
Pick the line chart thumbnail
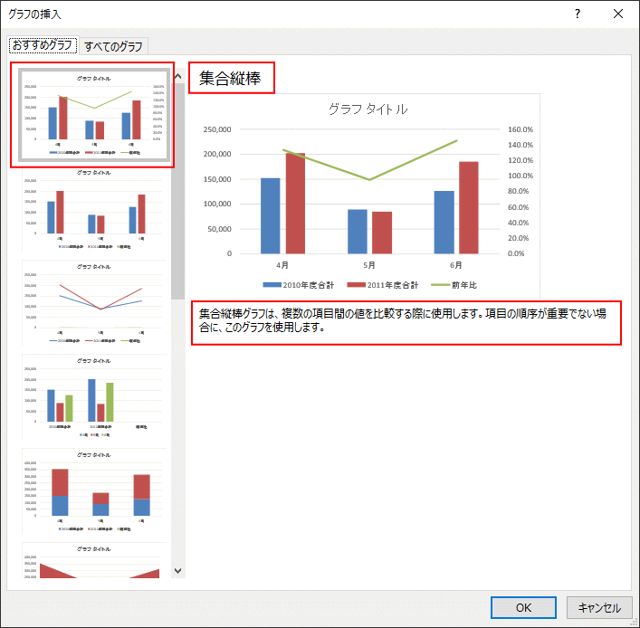click(94, 303)
